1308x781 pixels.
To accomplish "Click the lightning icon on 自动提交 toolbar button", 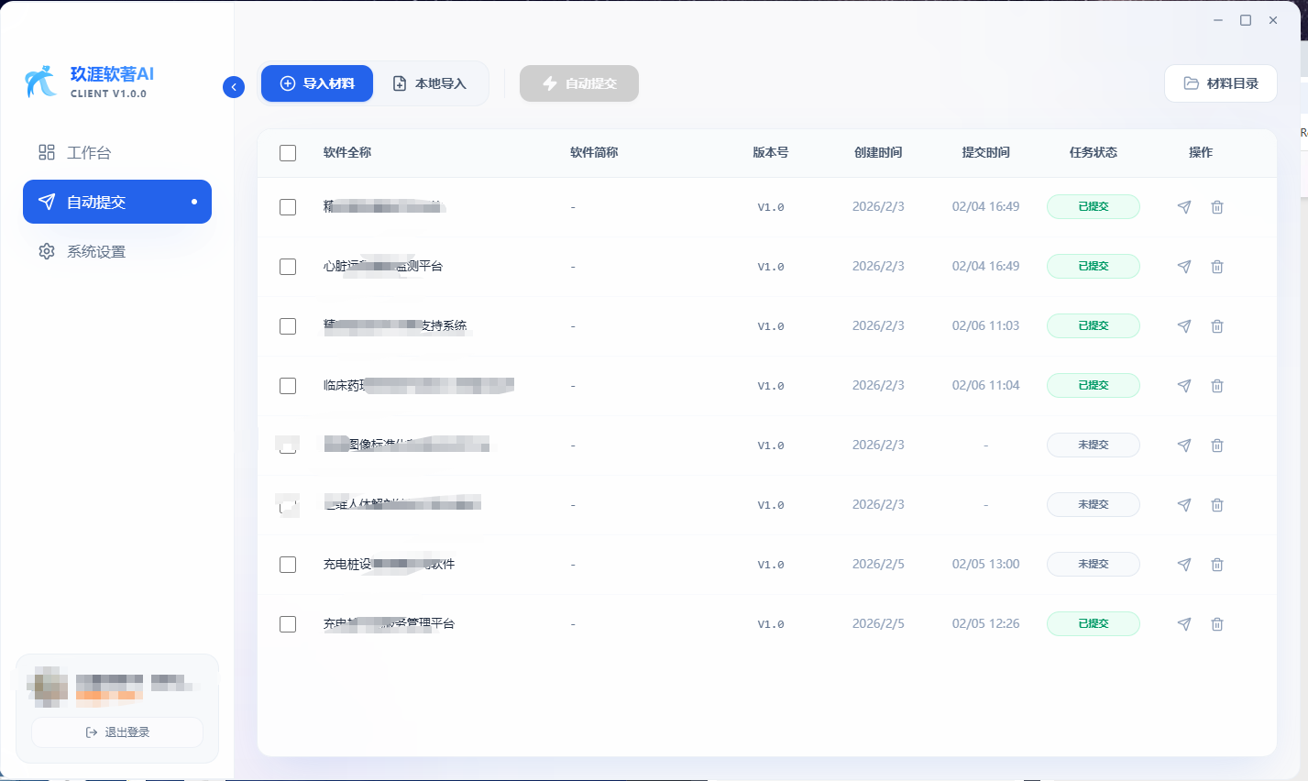I will coord(548,82).
